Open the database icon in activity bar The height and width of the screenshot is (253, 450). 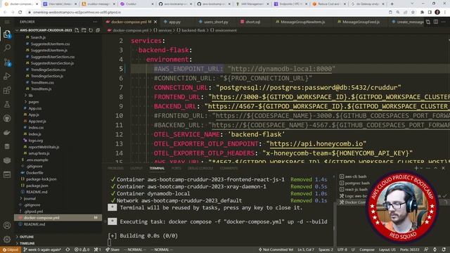coord(7,147)
